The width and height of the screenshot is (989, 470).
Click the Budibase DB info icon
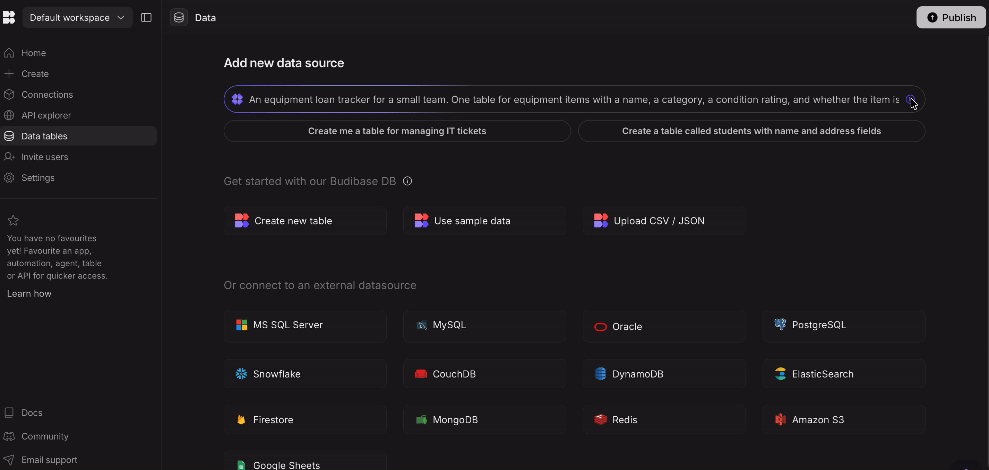(x=407, y=181)
